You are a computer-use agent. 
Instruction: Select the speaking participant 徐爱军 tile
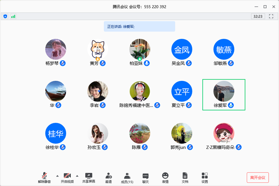[224, 95]
